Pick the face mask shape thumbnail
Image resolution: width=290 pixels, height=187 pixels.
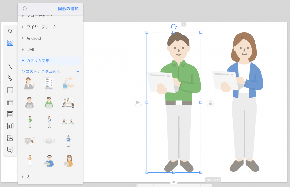point(48,141)
